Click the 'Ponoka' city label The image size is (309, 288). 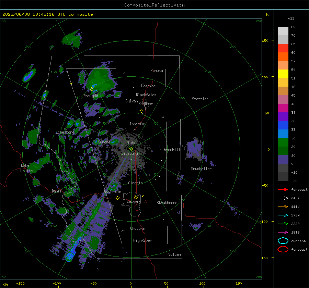click(x=157, y=71)
